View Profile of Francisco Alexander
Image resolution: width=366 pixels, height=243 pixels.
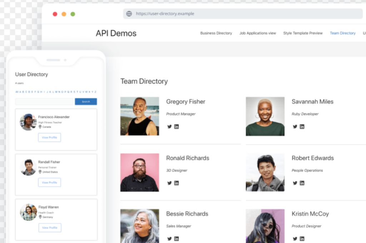coord(49,137)
